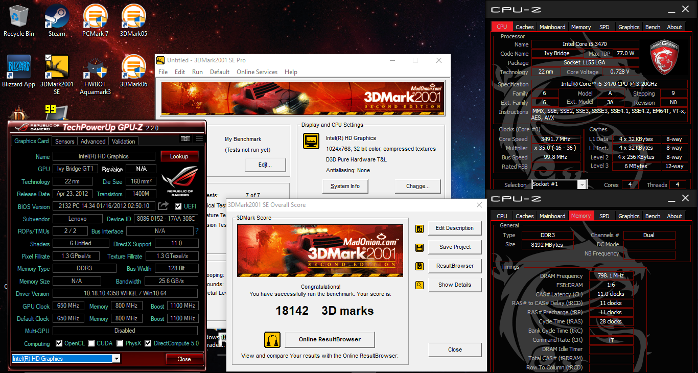Click the Bus Interface question mark in GPU-Z
This screenshot has width=698, height=373.
point(197,231)
